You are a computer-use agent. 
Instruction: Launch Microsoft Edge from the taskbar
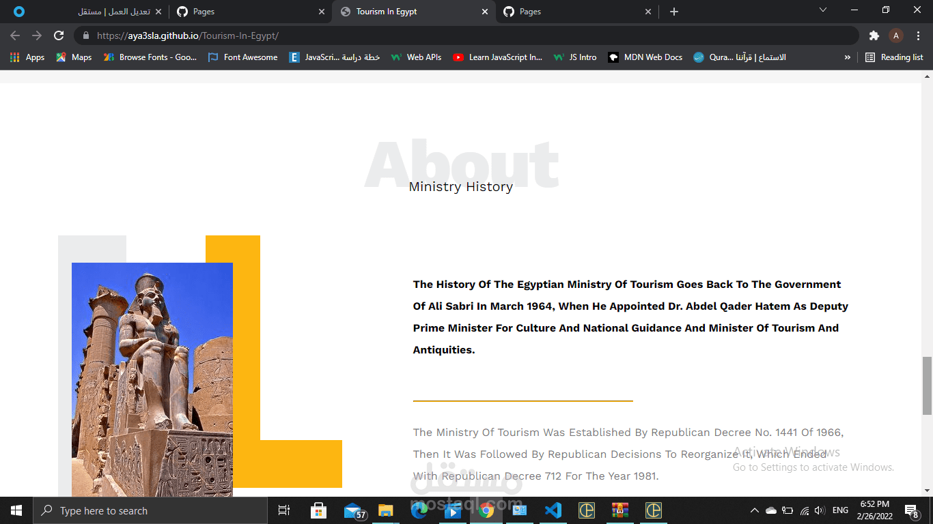pos(419,510)
